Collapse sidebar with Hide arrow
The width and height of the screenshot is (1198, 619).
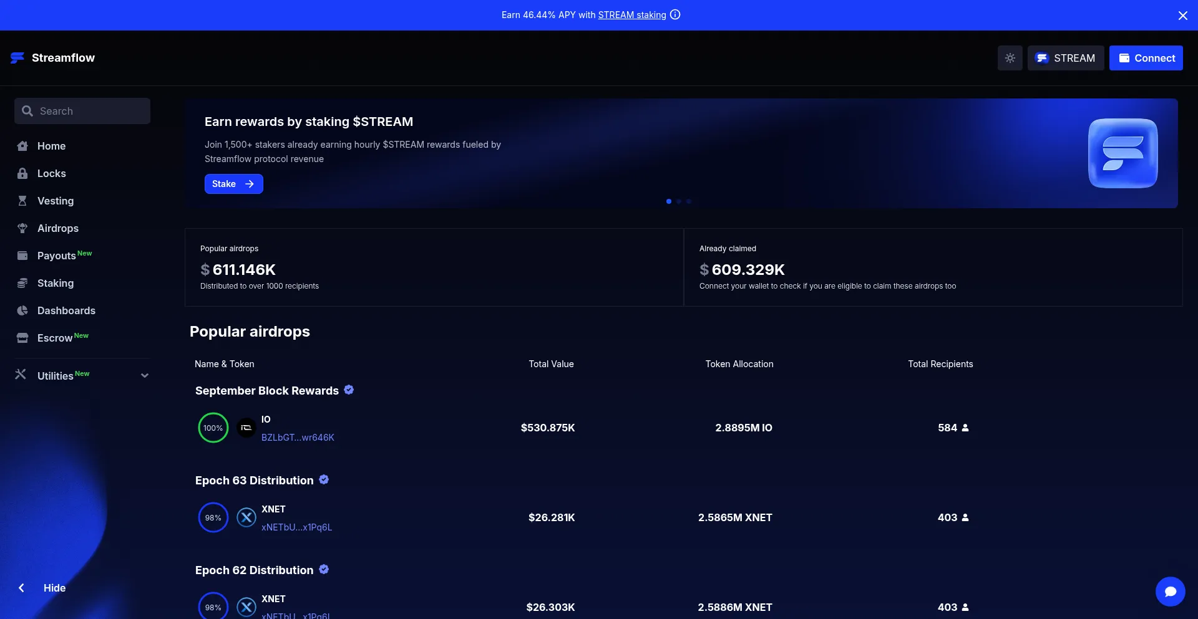click(x=21, y=588)
